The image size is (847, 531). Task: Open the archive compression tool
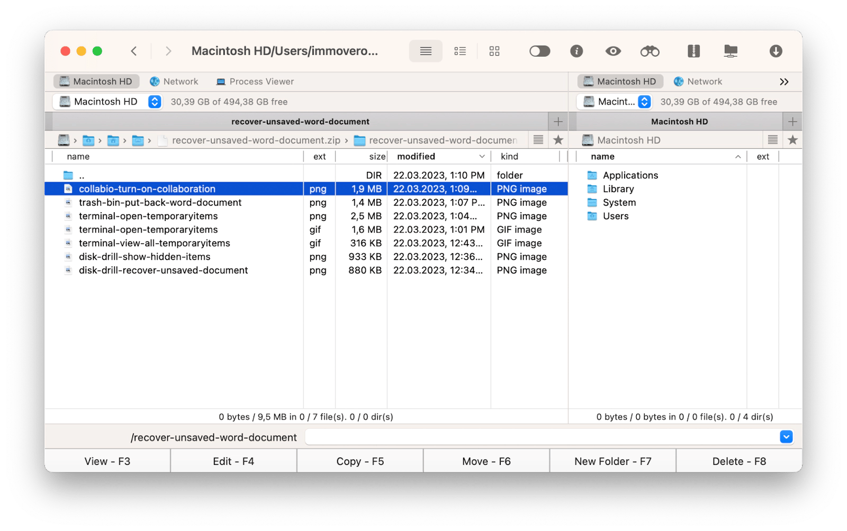click(x=693, y=51)
